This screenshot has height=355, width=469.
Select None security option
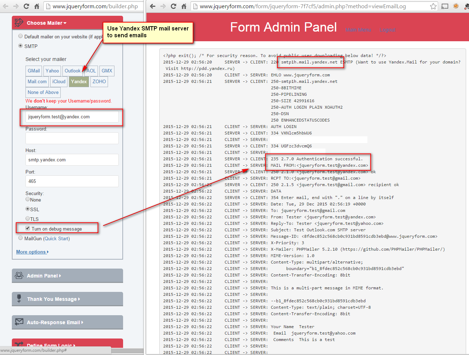tap(28, 199)
